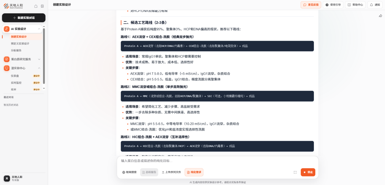Screen dimensions: 385x185
Task: Click the 路线2 MMC flow code block
Action: coord(217,96)
